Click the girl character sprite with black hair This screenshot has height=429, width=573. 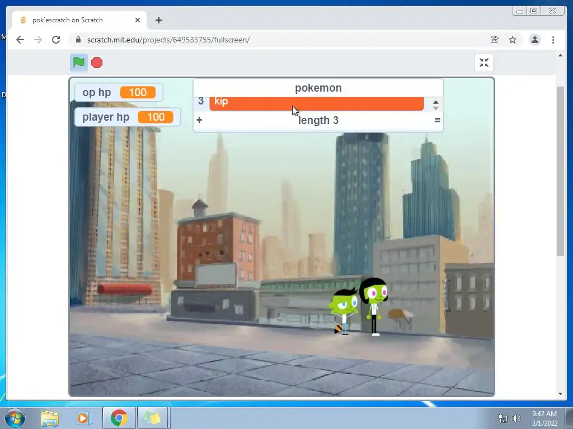pos(374,307)
